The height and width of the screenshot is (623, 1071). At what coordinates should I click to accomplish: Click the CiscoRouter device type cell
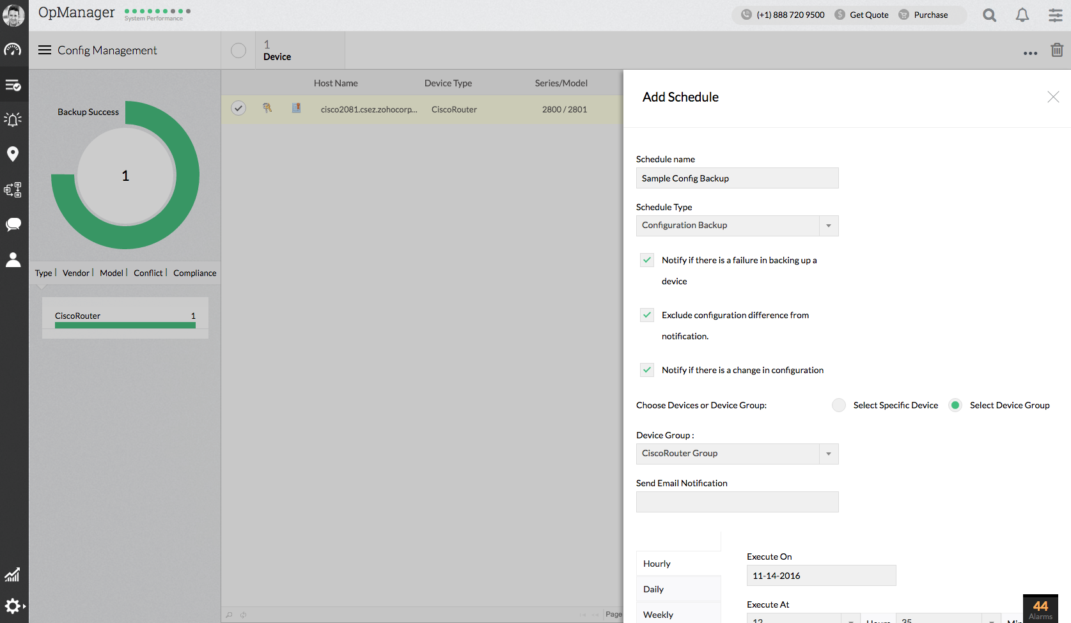point(454,109)
